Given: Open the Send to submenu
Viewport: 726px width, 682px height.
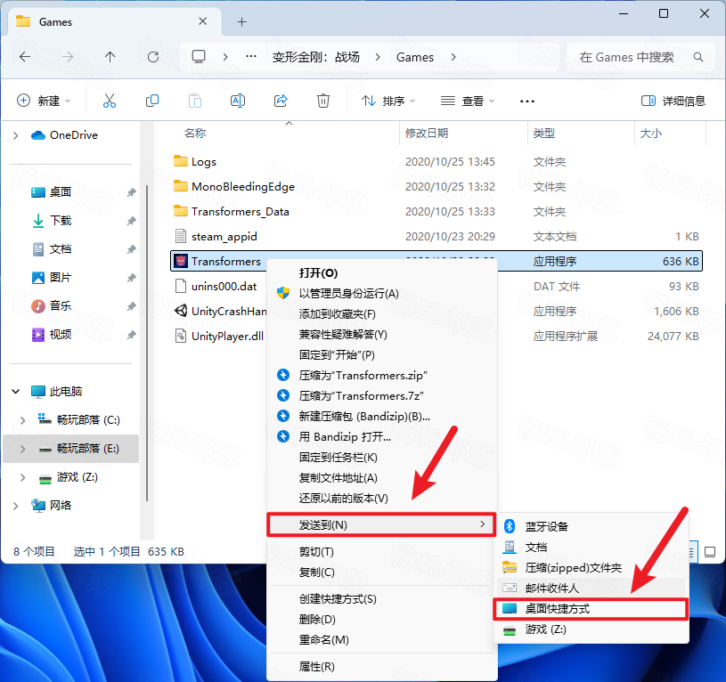Looking at the screenshot, I should pos(381,525).
